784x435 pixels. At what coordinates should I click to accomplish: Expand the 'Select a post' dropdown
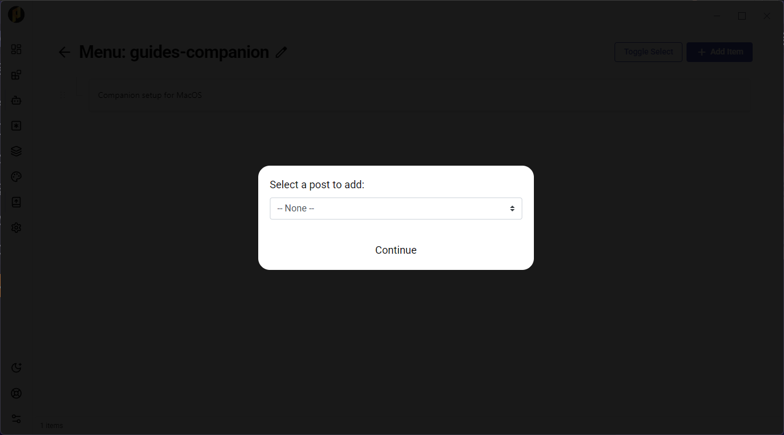point(396,209)
